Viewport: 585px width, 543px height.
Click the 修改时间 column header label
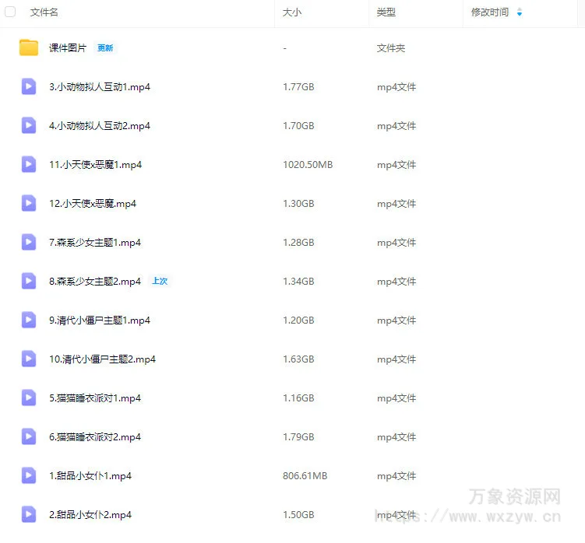(490, 12)
